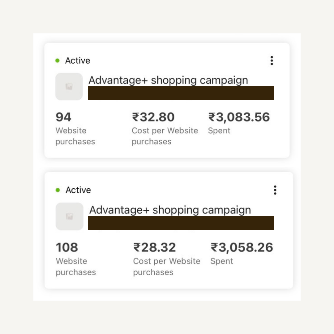Click the ₹3,058.26 spent amount

(242, 247)
